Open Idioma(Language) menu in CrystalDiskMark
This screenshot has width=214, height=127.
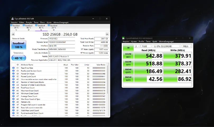click(x=166, y=42)
